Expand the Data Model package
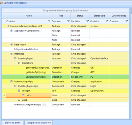The height and width of the screenshot is (125, 132). point(11,45)
